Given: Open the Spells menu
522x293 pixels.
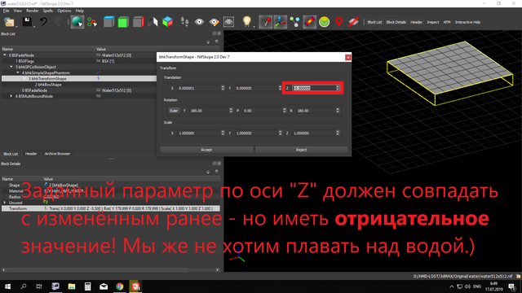Looking at the screenshot, I should 48,11.
